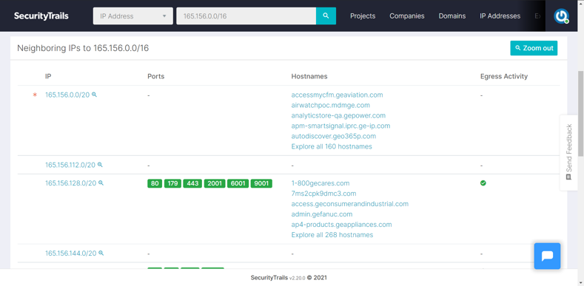Click the Neighboring IPs to 165.156.0.0/16 heading

click(83, 48)
